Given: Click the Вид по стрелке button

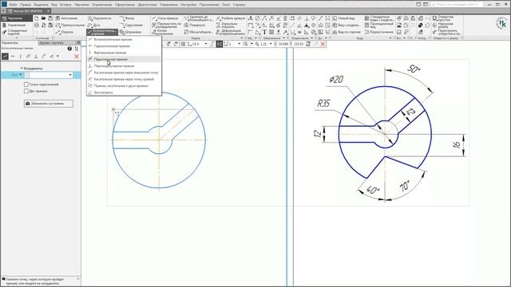Looking at the screenshot, I should point(347,32).
